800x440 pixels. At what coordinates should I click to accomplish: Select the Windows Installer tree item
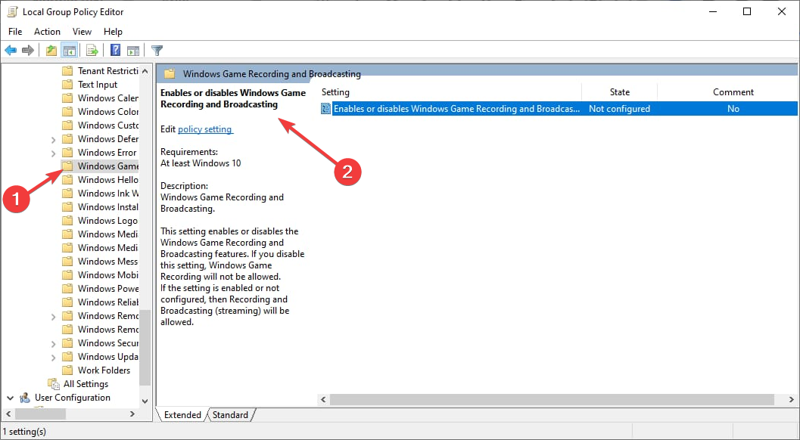[x=108, y=207]
